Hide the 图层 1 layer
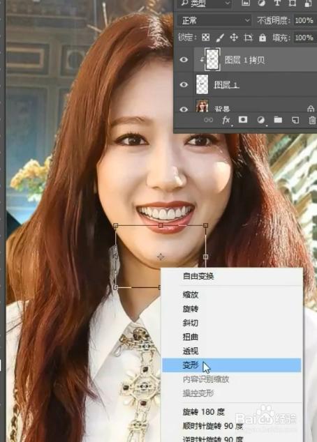Image resolution: width=317 pixels, height=442 pixels. (x=184, y=84)
